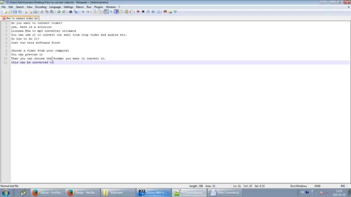Click the Zoom Out toolbar icon
This screenshot has width=351, height=197.
tap(88, 12)
